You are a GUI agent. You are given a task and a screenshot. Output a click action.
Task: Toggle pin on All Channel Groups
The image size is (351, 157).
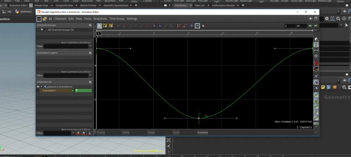[x=42, y=30]
